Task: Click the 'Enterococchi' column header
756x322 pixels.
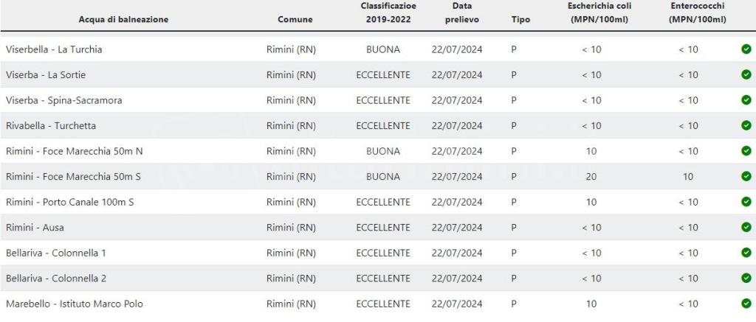Action: (x=697, y=13)
